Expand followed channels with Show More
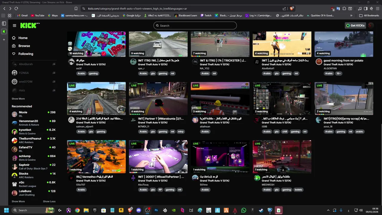 click(18, 99)
